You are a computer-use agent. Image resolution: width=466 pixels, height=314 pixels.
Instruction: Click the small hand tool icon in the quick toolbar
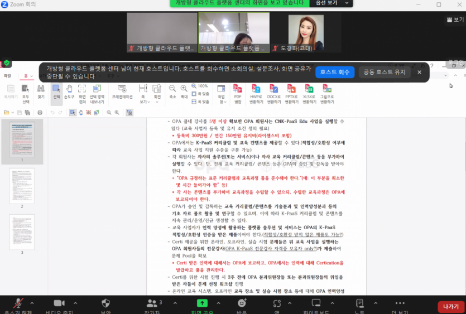[x=80, y=112]
